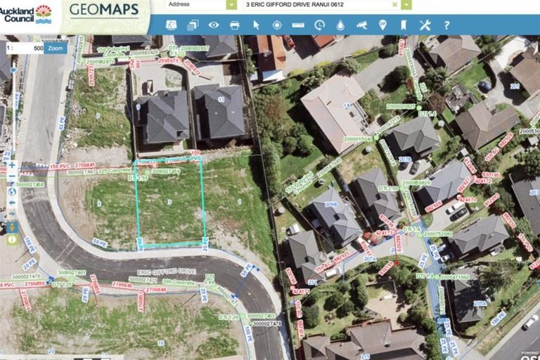This screenshot has width=540, height=360.
Task: Open the historical imagery clock icon
Action: (x=319, y=25)
